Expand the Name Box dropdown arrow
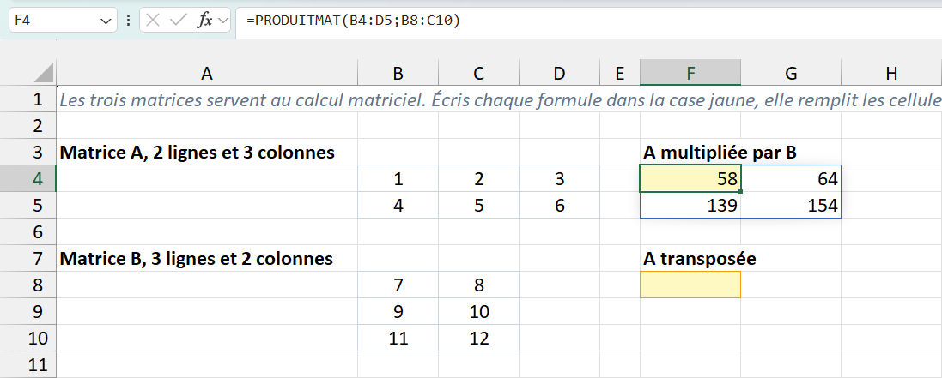 106,21
